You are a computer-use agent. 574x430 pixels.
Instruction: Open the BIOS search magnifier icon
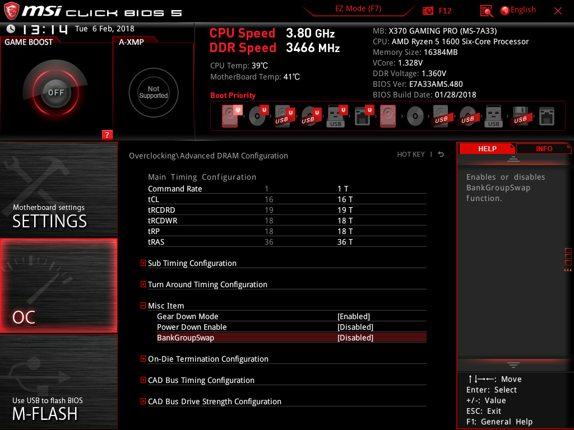[487, 11]
